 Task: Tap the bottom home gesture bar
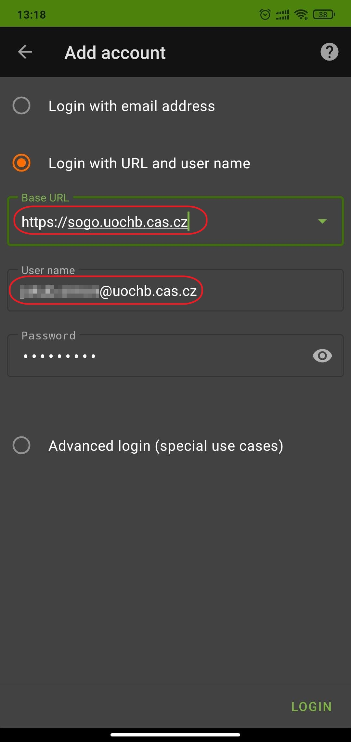175,735
